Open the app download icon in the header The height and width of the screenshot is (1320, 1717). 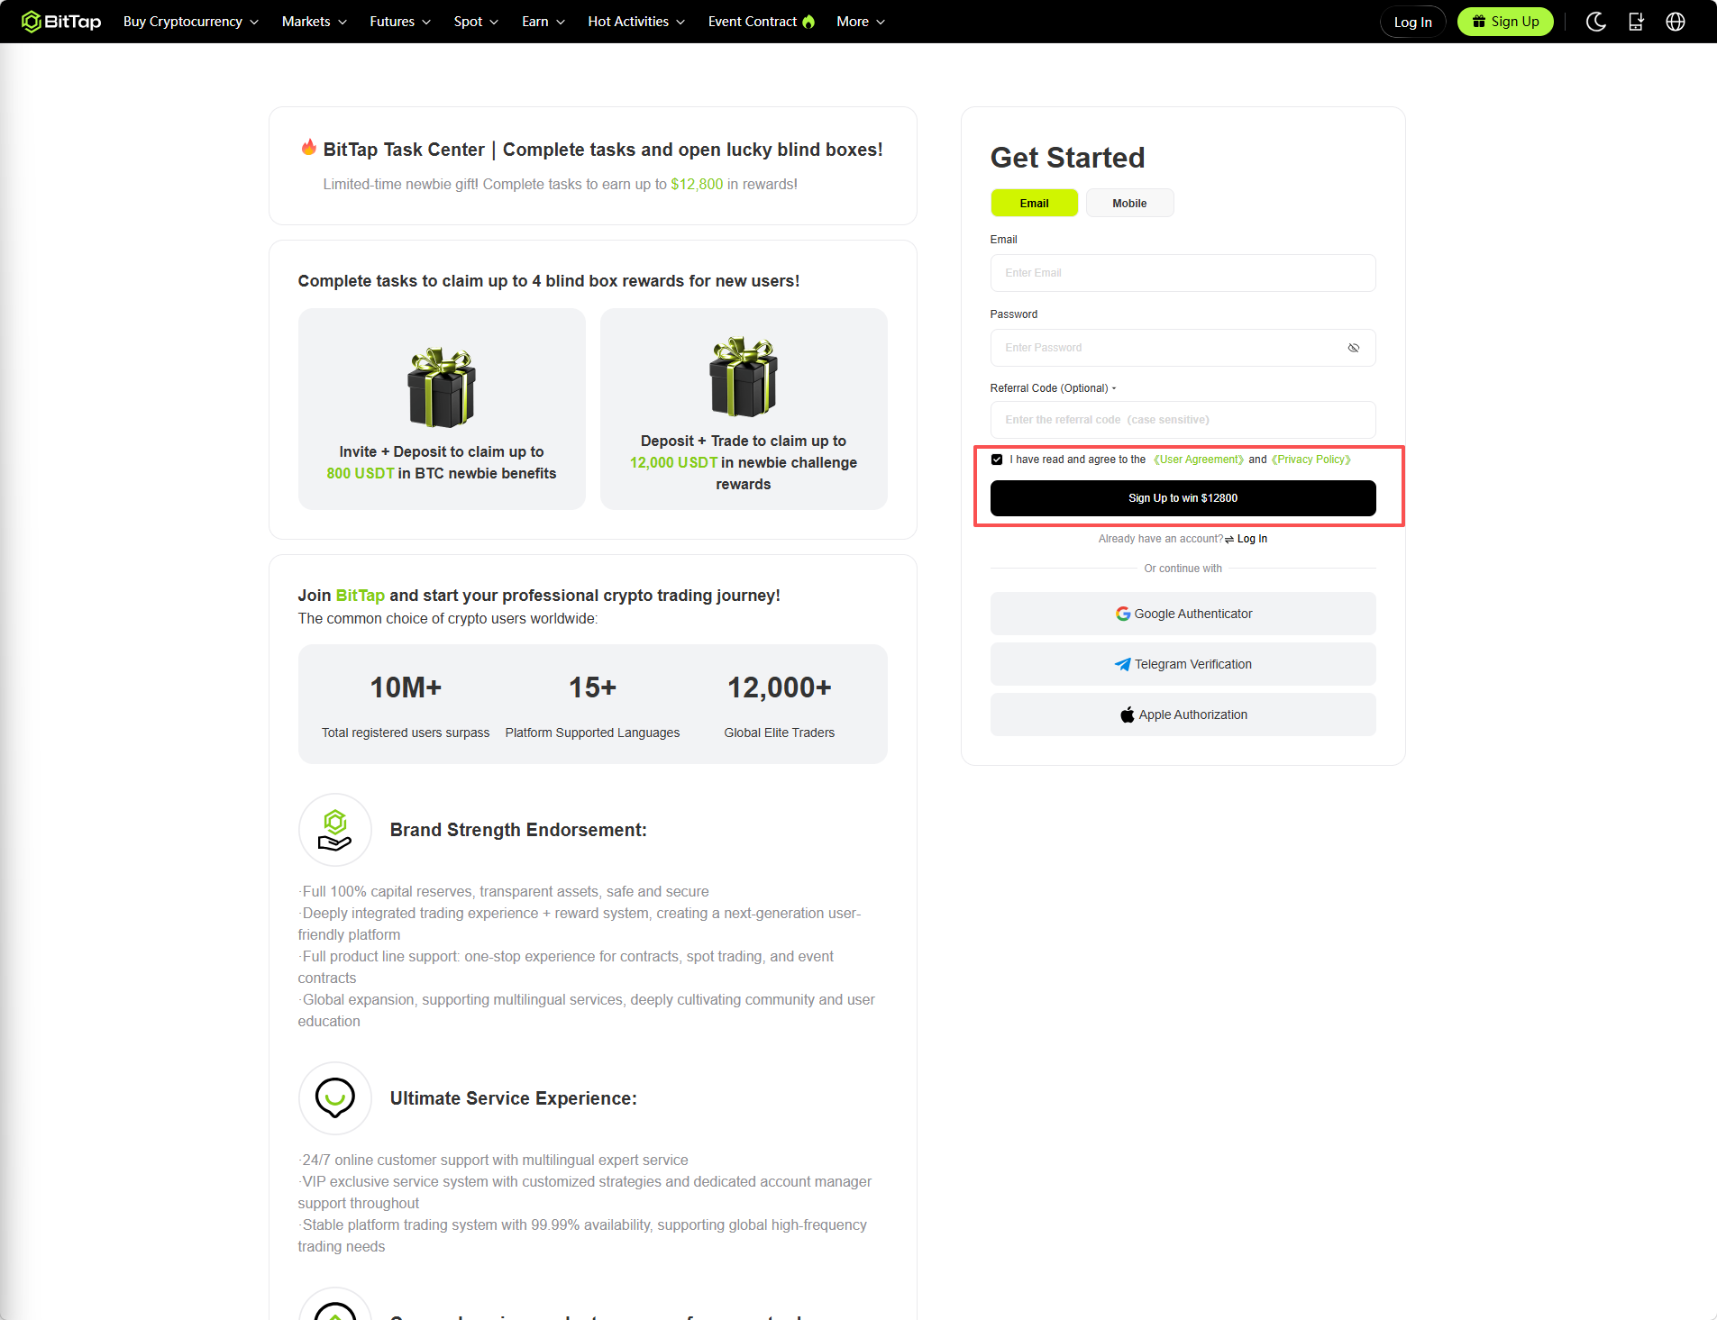(1636, 22)
